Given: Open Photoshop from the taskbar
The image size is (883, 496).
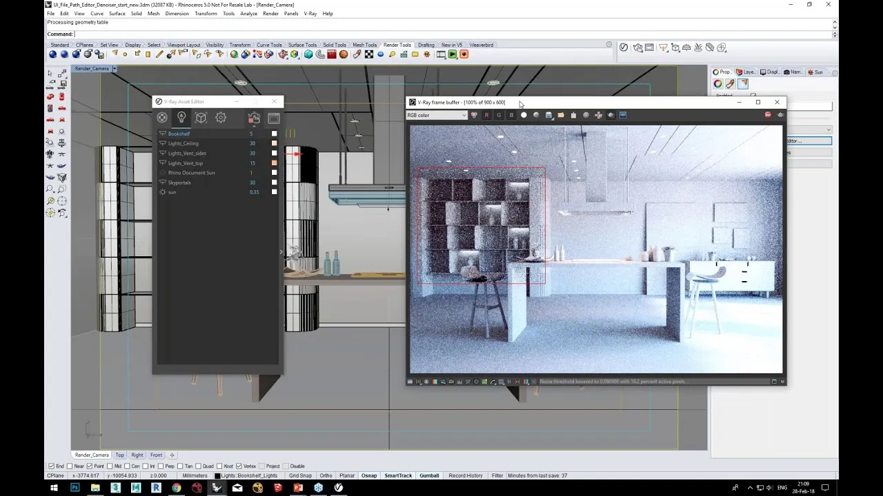Looking at the screenshot, I should (75, 488).
